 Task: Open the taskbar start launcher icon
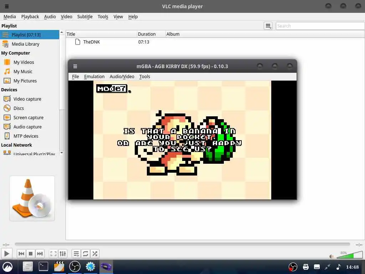(7, 267)
